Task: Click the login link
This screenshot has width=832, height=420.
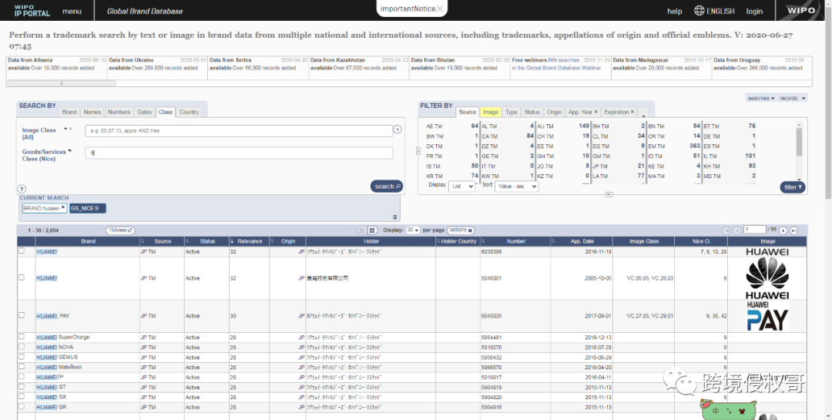Action: [x=754, y=11]
